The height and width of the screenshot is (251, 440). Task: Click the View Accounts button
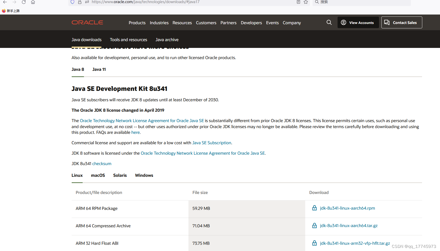pyautogui.click(x=358, y=22)
